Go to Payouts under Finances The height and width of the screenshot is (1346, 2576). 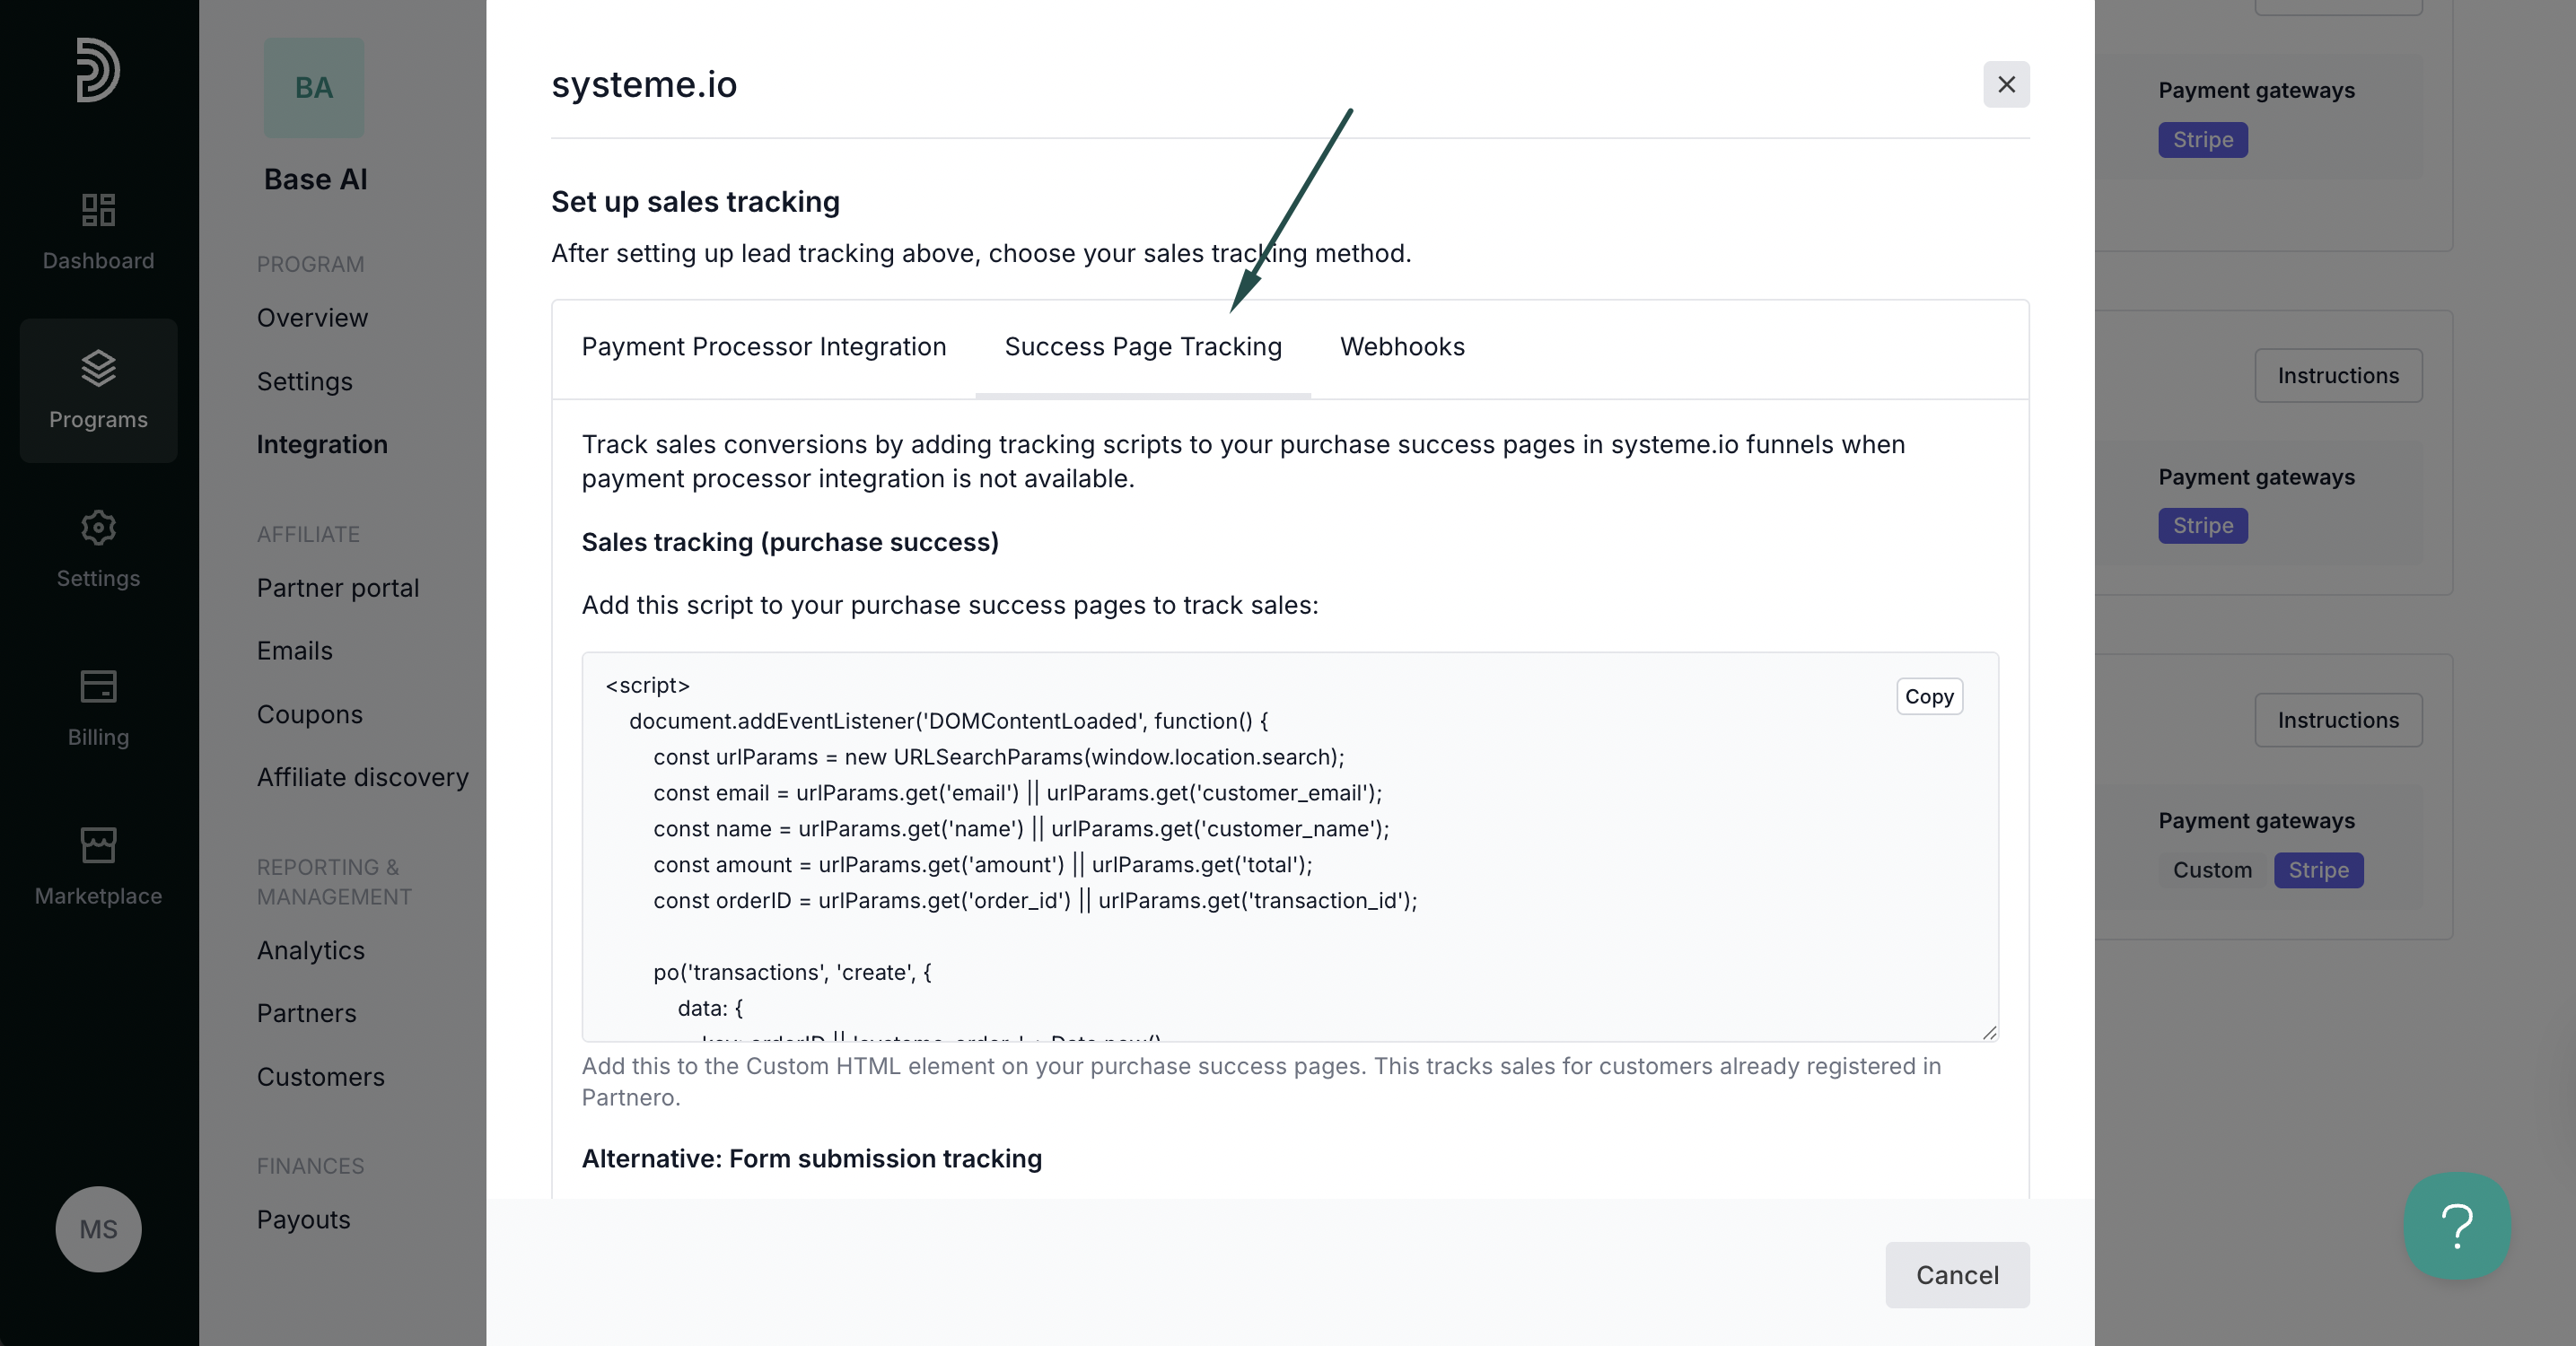coord(304,1220)
